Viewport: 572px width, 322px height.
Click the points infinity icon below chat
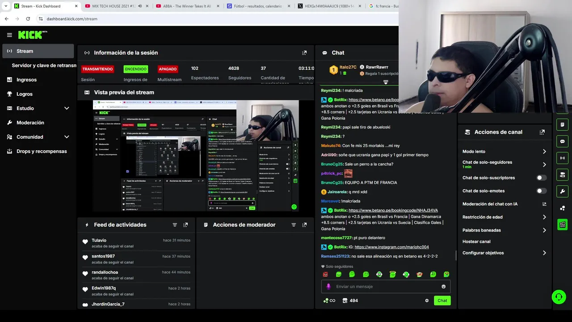coord(329,301)
